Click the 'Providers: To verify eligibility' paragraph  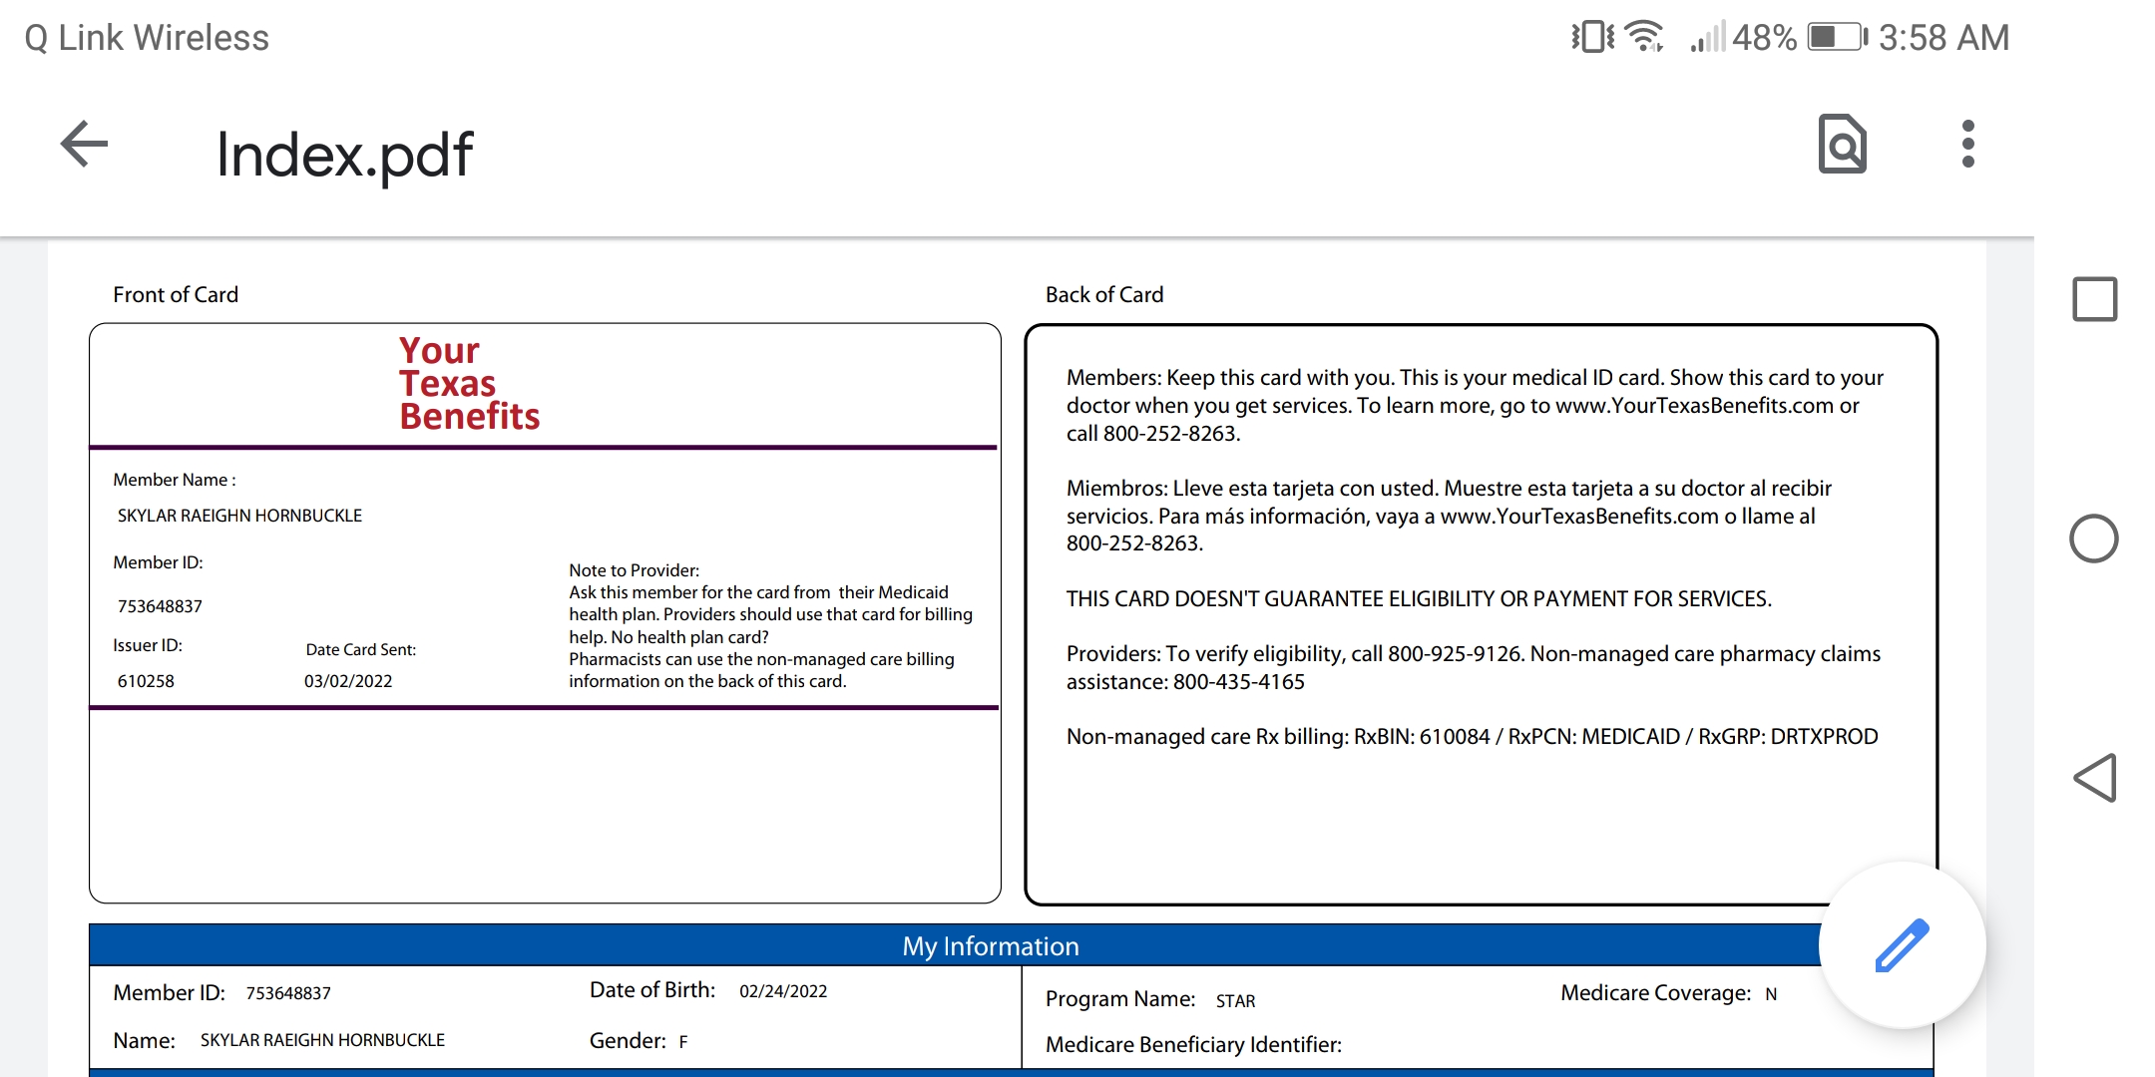point(1474,667)
